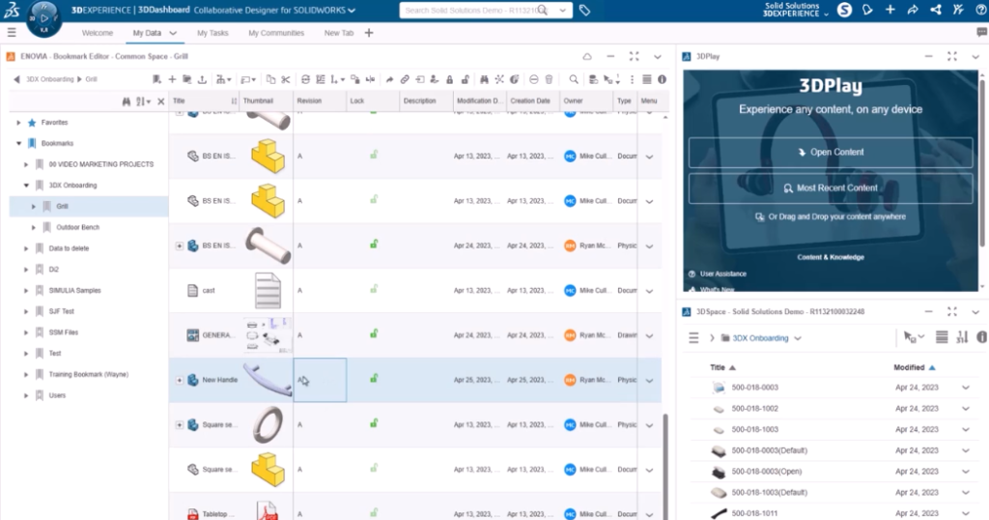
Task: Click the 'cast' document title
Action: (x=209, y=290)
